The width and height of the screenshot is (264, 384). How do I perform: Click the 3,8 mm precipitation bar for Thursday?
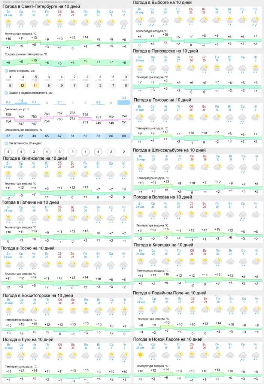[x=124, y=100]
